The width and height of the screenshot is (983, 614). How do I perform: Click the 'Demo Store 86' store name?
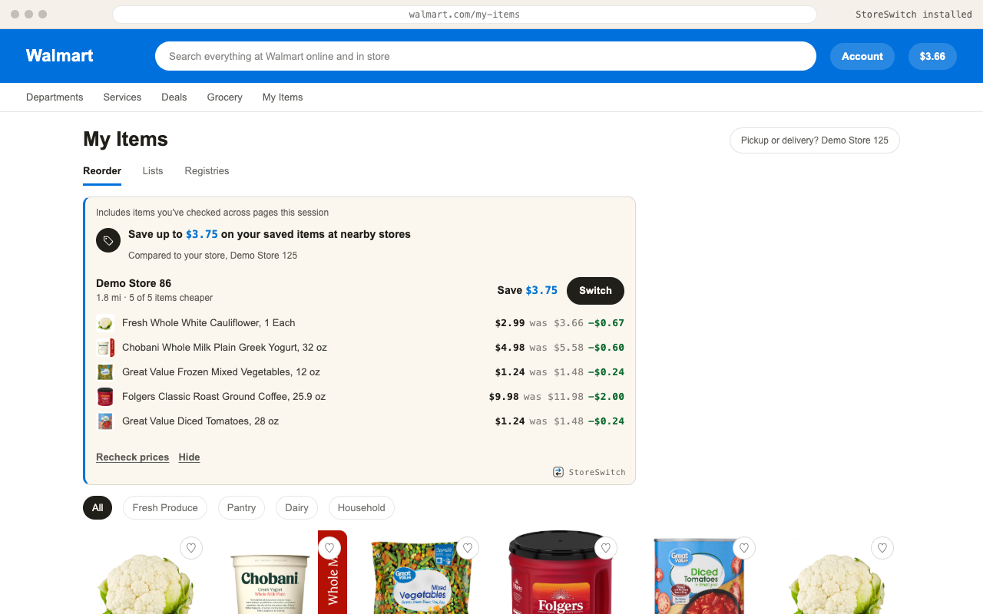134,284
